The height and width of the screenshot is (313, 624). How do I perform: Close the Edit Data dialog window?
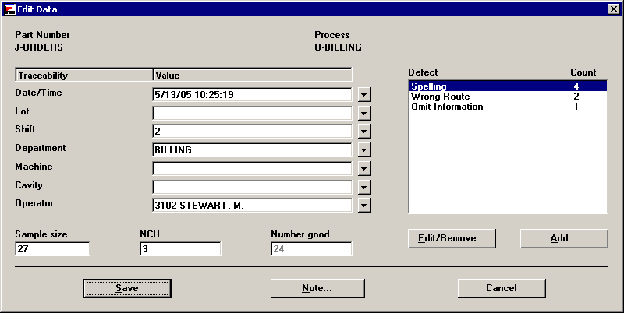(x=613, y=9)
